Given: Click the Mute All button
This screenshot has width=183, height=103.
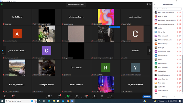Looking at the screenshot, I should (x=163, y=97).
